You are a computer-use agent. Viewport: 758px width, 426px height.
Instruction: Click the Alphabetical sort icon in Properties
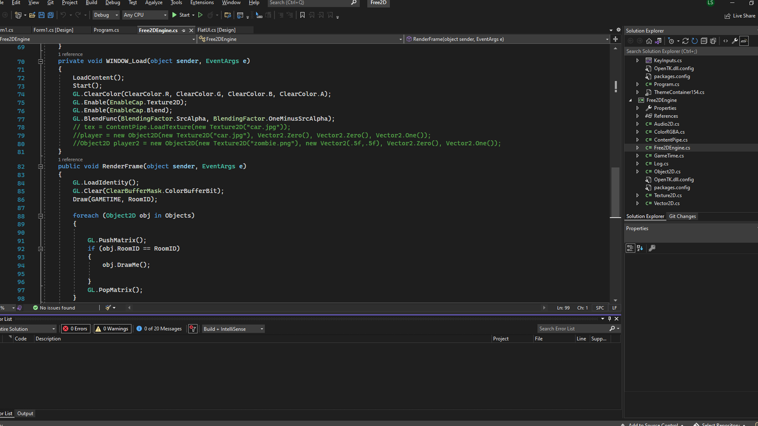coord(640,248)
